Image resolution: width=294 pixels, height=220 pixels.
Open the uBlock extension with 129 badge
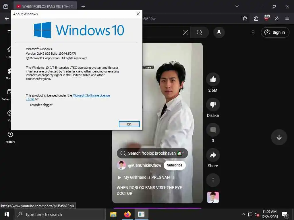point(266,18)
